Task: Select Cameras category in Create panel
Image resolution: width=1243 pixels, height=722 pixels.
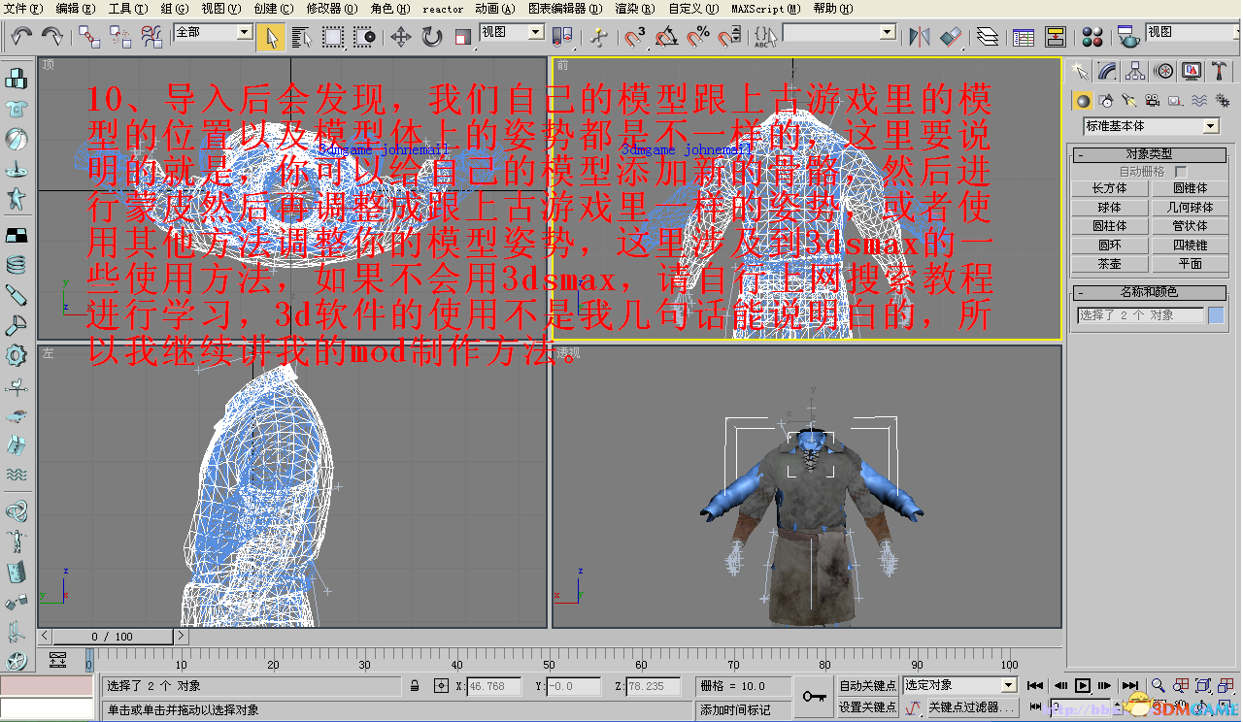Action: [1152, 100]
